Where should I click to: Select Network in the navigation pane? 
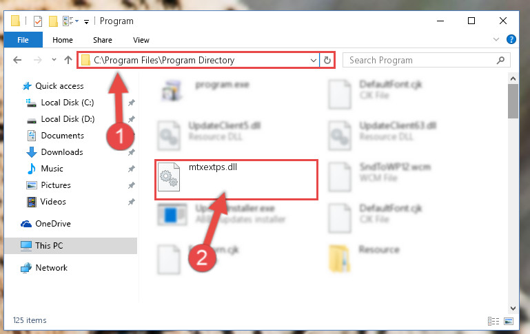(52, 268)
